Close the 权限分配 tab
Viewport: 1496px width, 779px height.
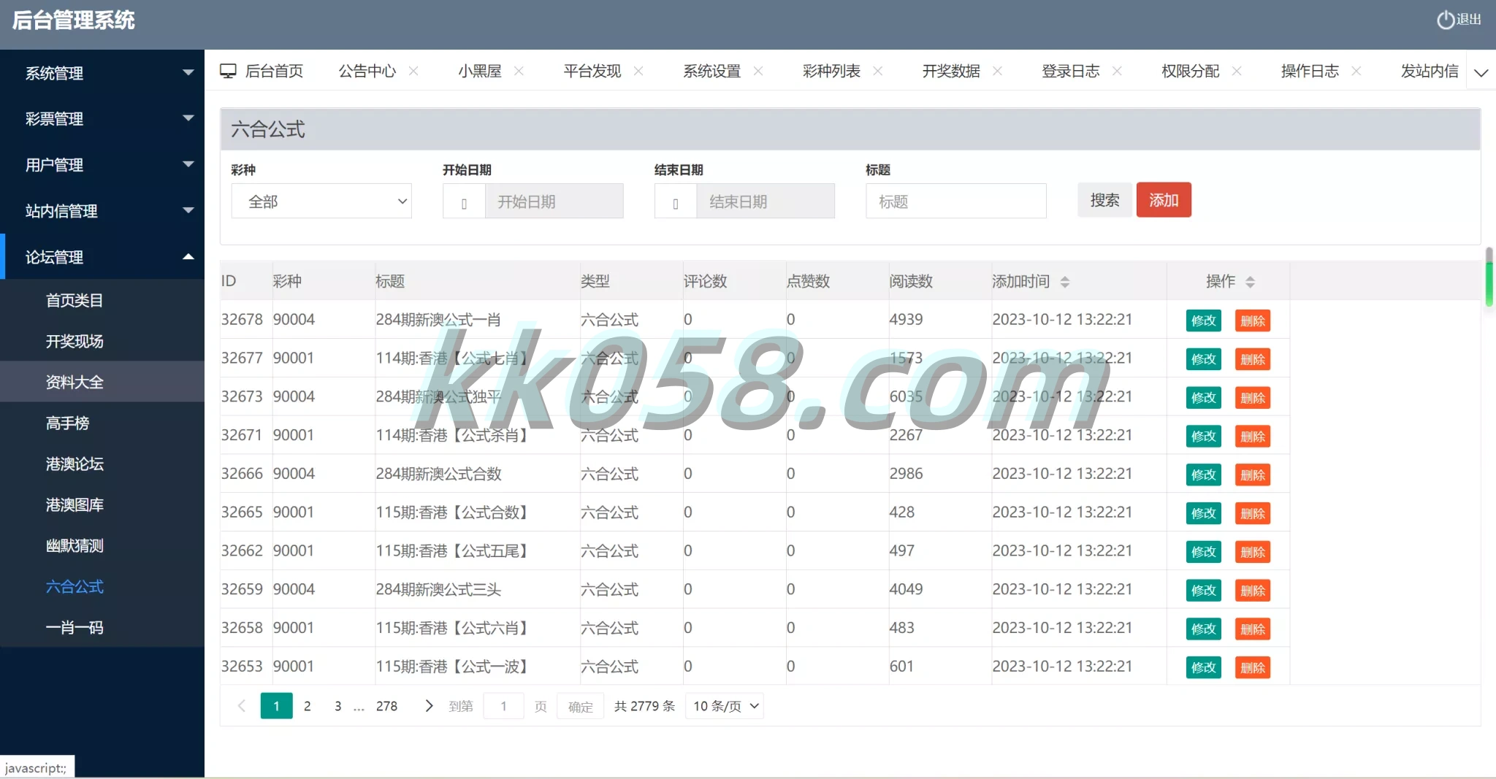pyautogui.click(x=1237, y=71)
